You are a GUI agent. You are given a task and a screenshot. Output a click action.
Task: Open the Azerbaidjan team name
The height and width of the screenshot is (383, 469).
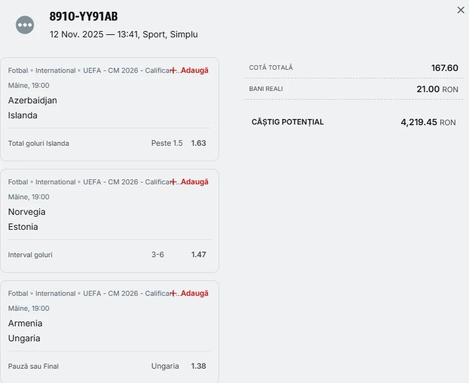point(32,100)
